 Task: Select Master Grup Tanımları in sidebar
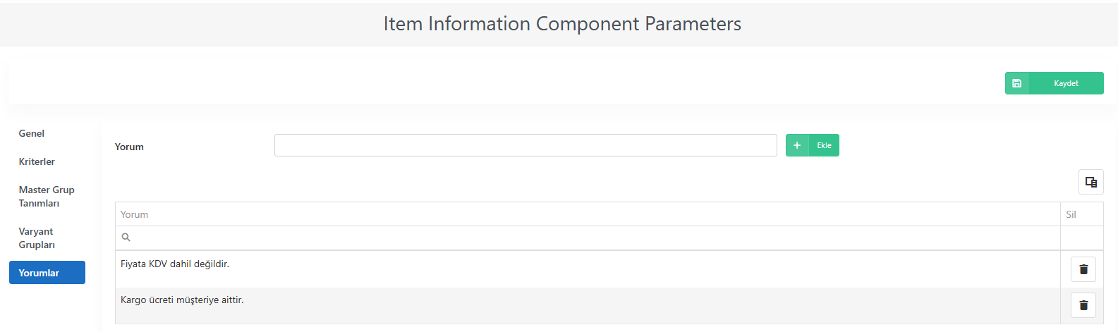pyautogui.click(x=47, y=196)
